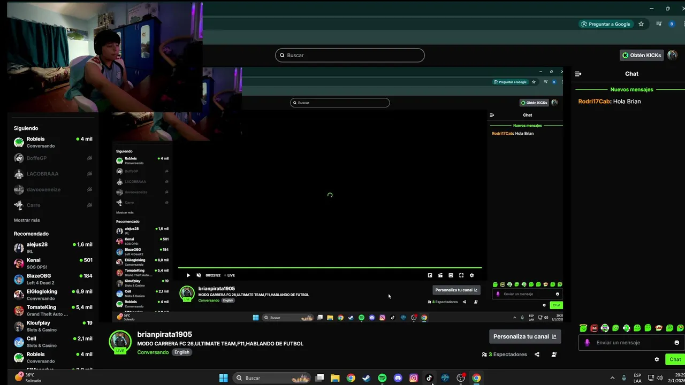Click the brianpirata1905 LIVE avatar

(120, 342)
